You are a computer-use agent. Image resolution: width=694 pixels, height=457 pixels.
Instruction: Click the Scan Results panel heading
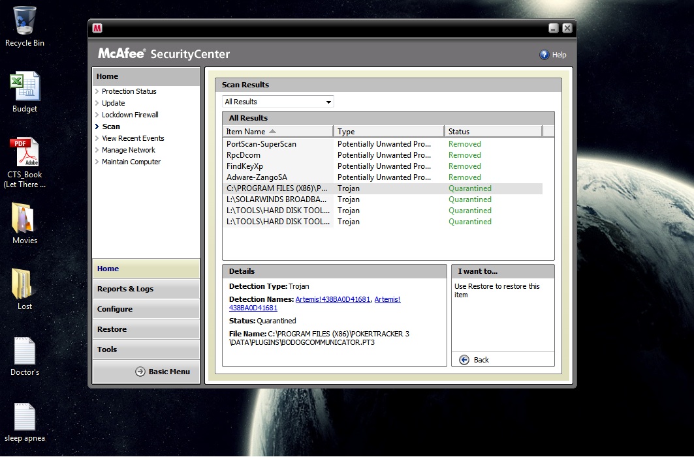tap(245, 85)
